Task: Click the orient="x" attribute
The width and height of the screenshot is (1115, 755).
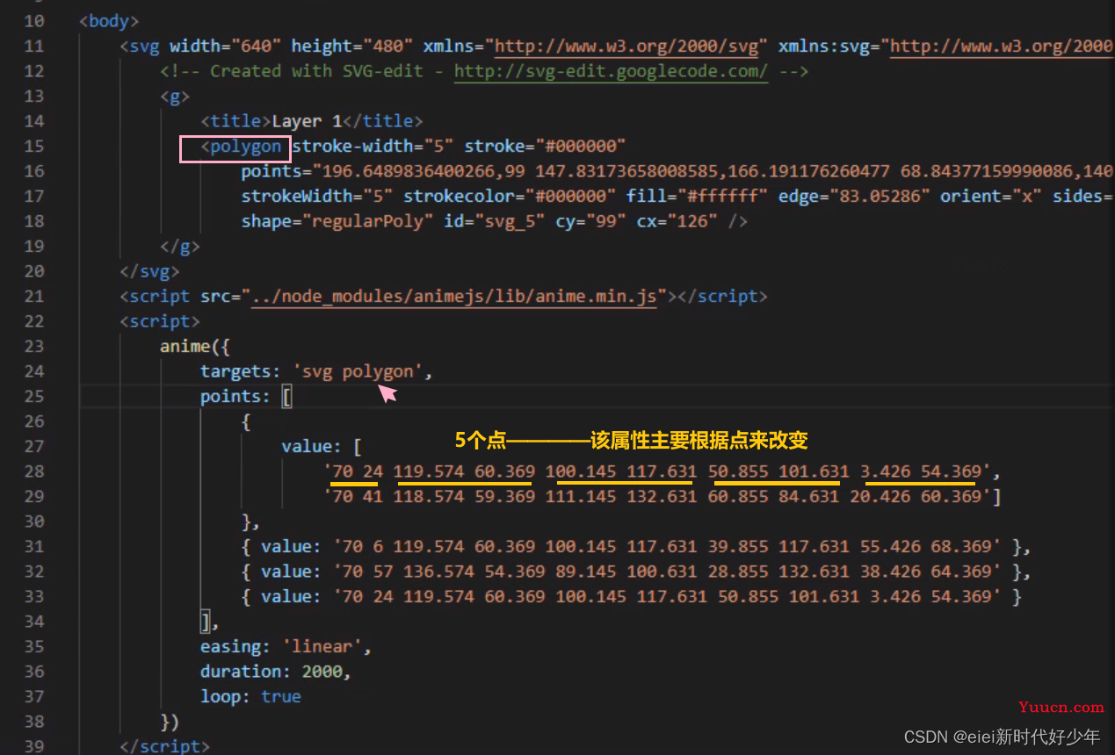Action: pos(991,197)
